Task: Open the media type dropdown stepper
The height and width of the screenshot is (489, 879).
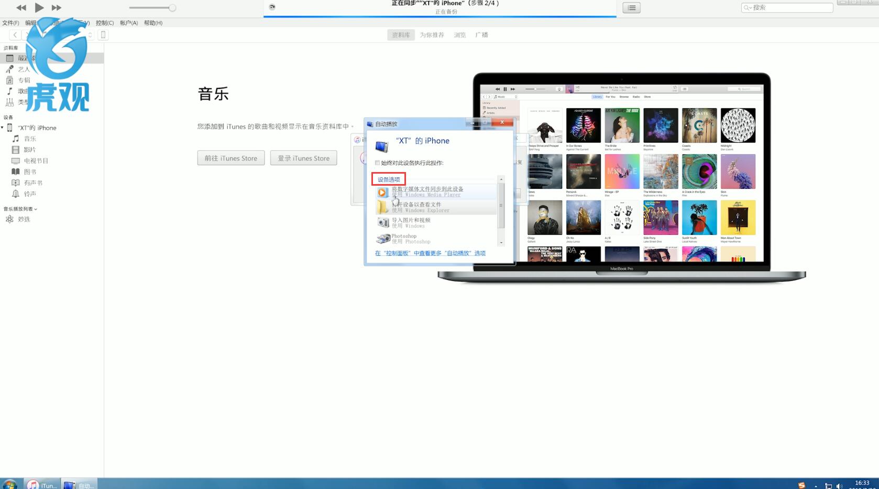Action: coord(90,35)
